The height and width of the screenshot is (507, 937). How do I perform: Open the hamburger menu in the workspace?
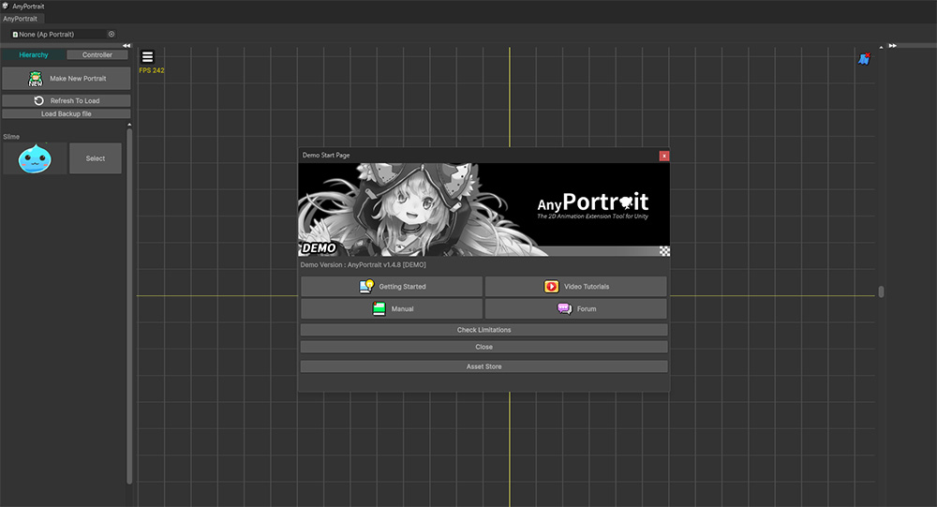coord(148,57)
